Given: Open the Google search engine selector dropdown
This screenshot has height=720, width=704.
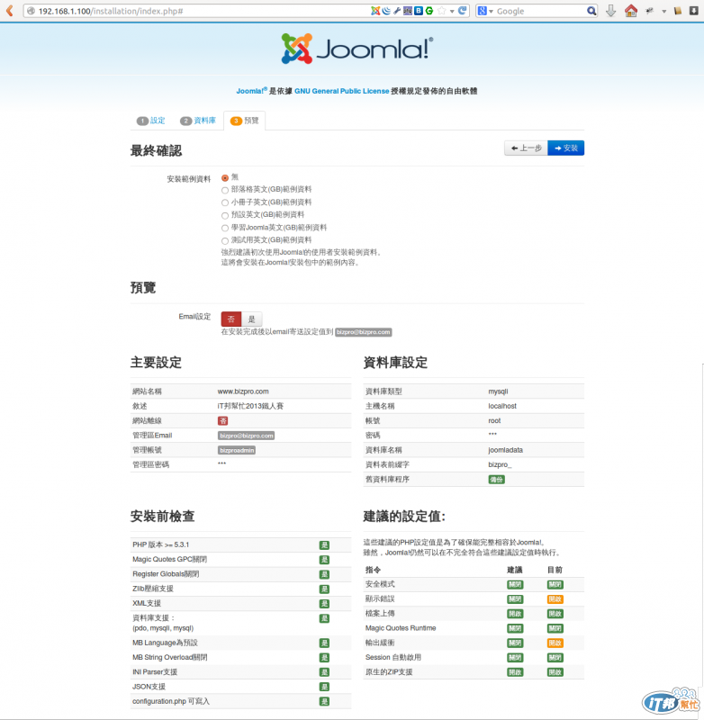Looking at the screenshot, I should click(485, 11).
